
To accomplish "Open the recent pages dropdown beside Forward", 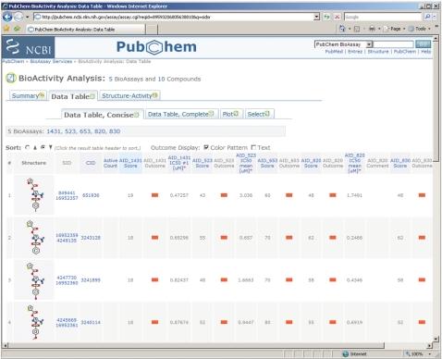I will [x=27, y=17].
